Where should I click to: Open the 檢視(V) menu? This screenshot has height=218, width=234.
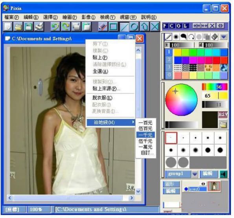(108, 17)
